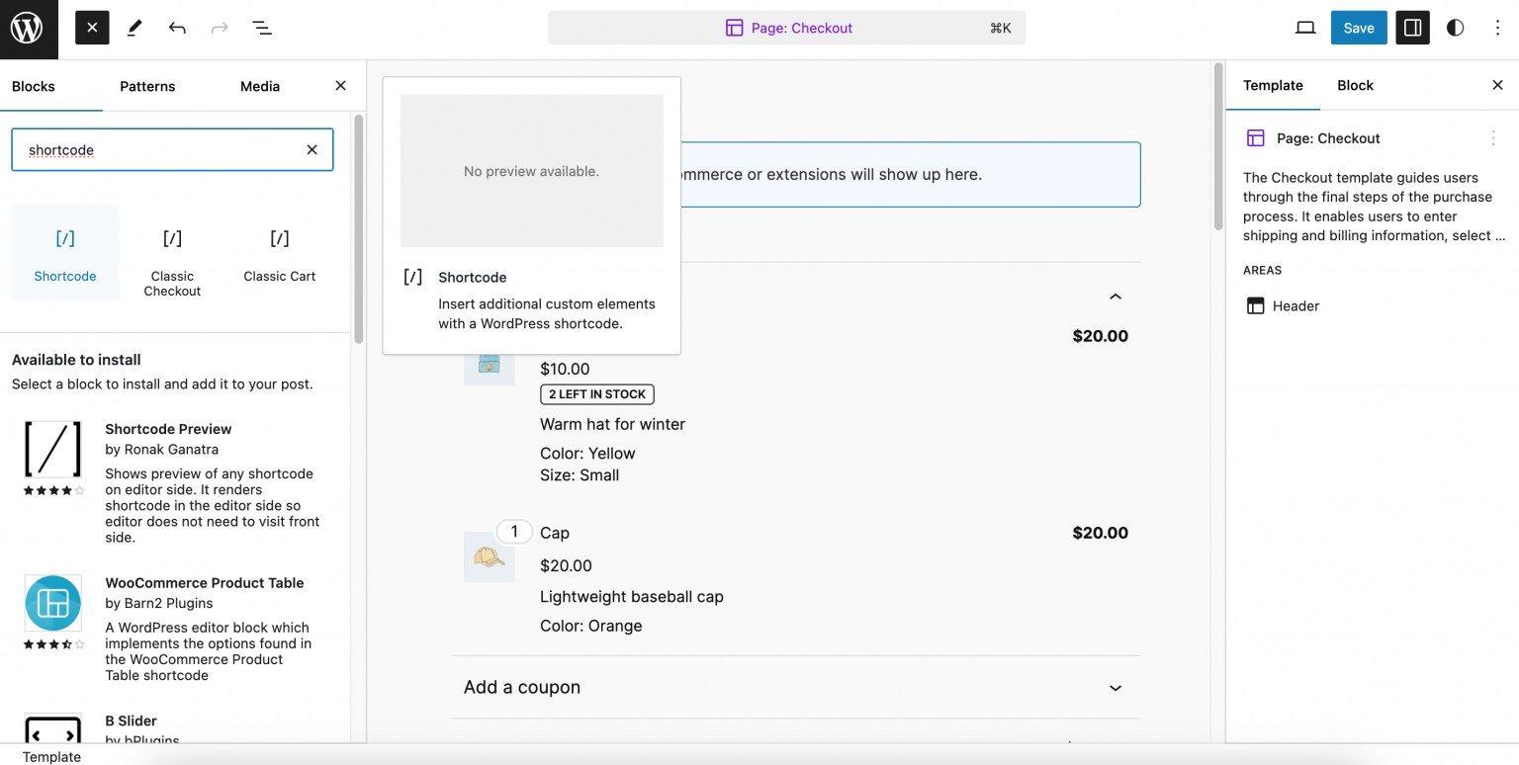Image resolution: width=1519 pixels, height=765 pixels.
Task: Open the Document Overview panel
Action: pyautogui.click(x=261, y=28)
